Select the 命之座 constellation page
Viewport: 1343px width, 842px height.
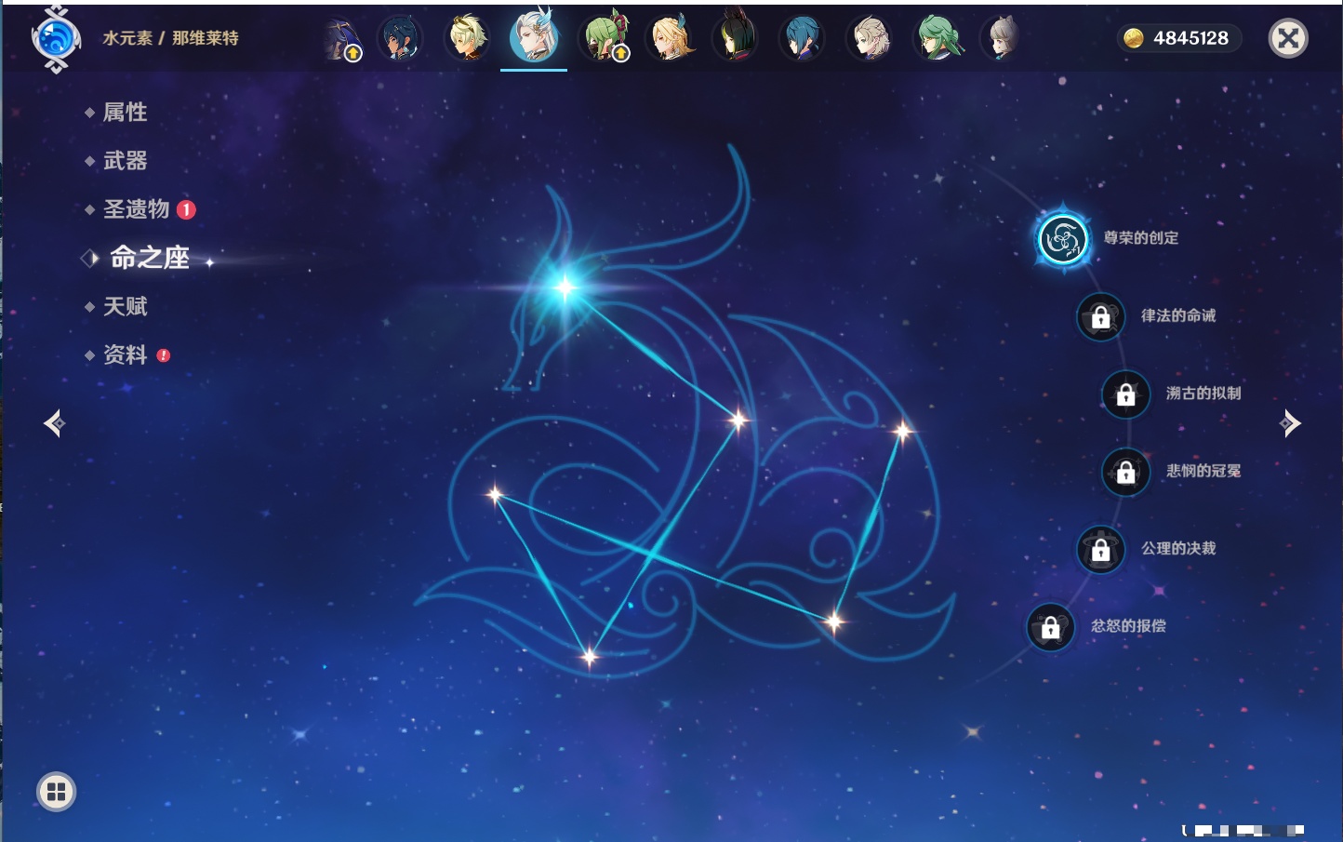[149, 258]
